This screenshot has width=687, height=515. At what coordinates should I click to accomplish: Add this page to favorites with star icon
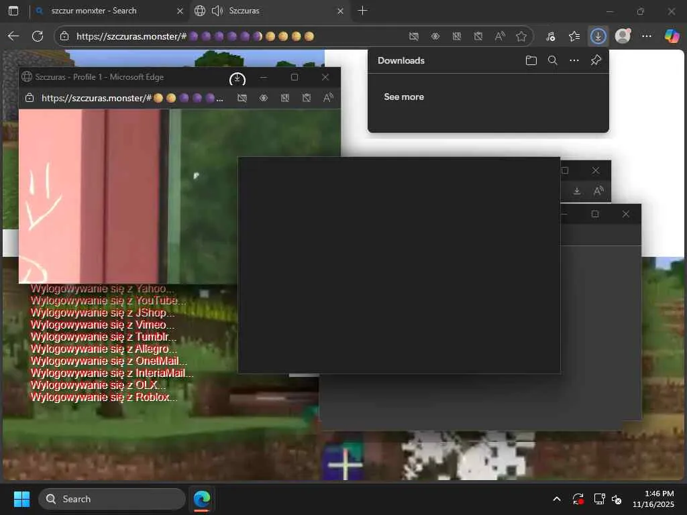point(521,36)
